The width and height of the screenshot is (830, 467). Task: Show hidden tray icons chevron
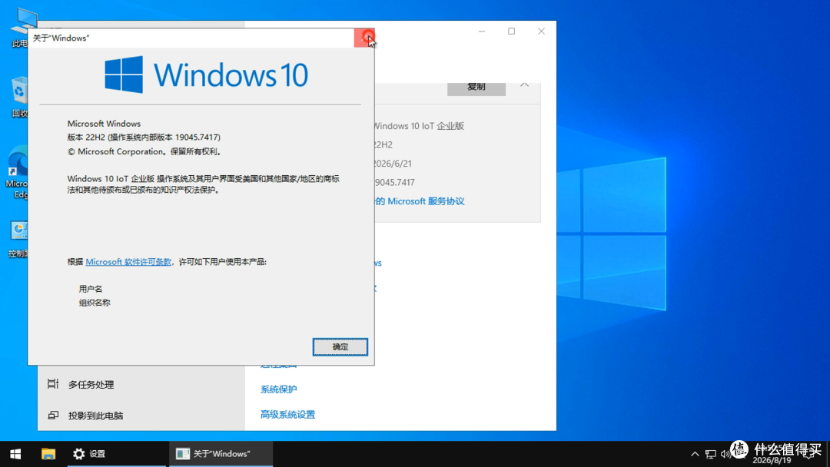coord(695,454)
